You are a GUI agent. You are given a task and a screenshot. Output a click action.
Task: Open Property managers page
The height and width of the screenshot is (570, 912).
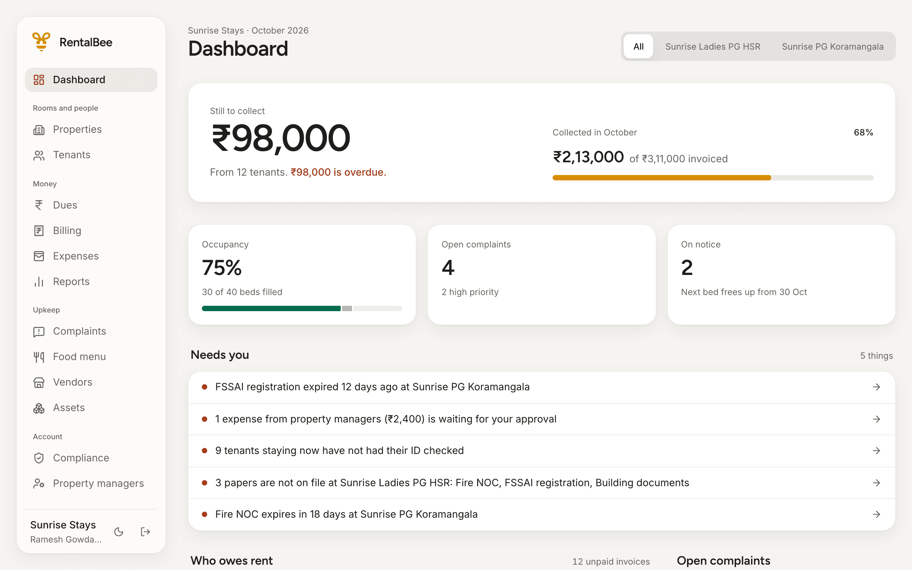pyautogui.click(x=91, y=484)
